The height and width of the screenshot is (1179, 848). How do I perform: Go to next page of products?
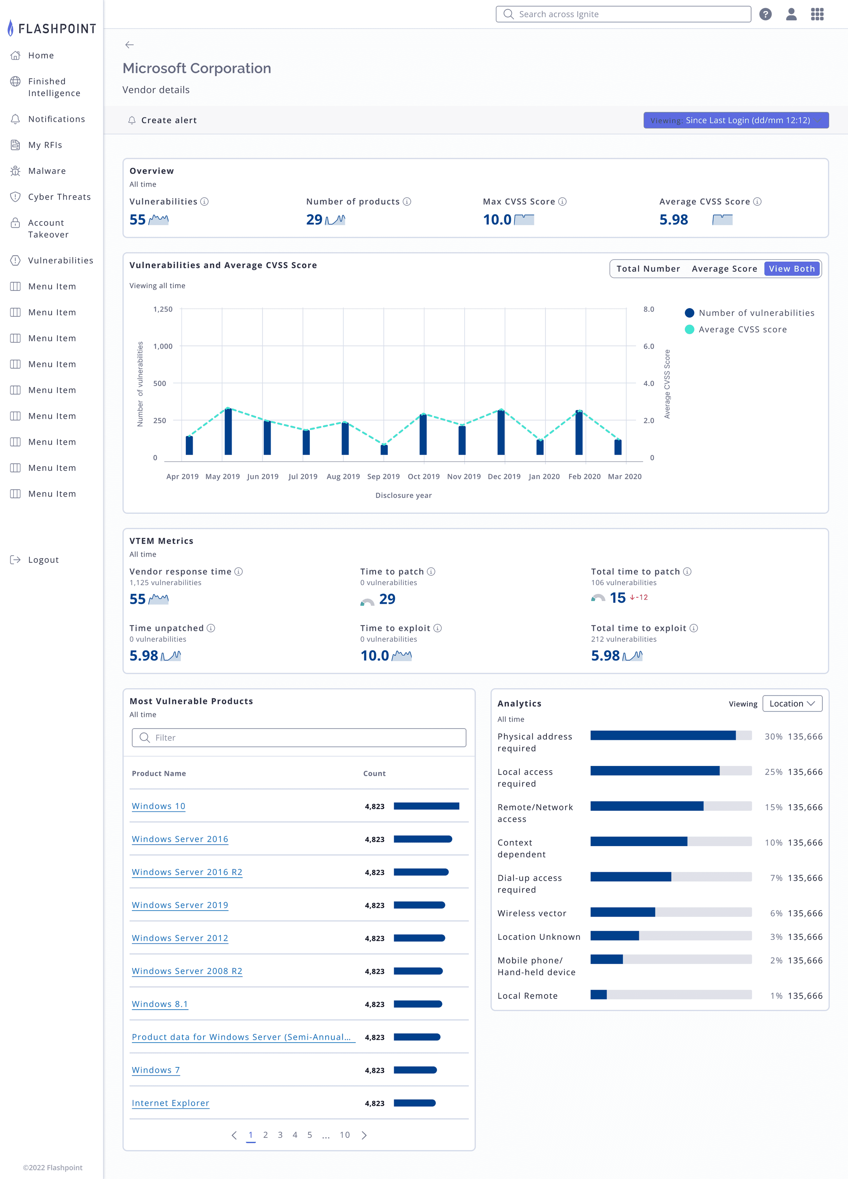[364, 1135]
